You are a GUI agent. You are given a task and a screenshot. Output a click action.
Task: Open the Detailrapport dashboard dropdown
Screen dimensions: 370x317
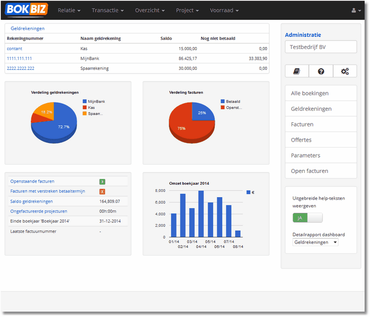(x=315, y=242)
